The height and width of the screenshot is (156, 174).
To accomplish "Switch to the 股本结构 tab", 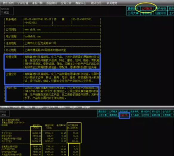I will (145, 111).
